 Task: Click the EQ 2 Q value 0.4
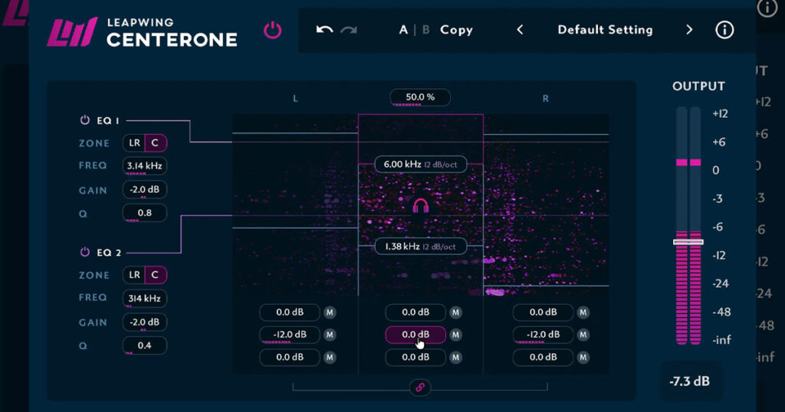click(x=145, y=345)
